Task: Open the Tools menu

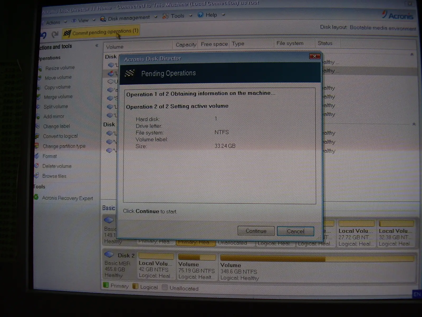Action: click(177, 16)
